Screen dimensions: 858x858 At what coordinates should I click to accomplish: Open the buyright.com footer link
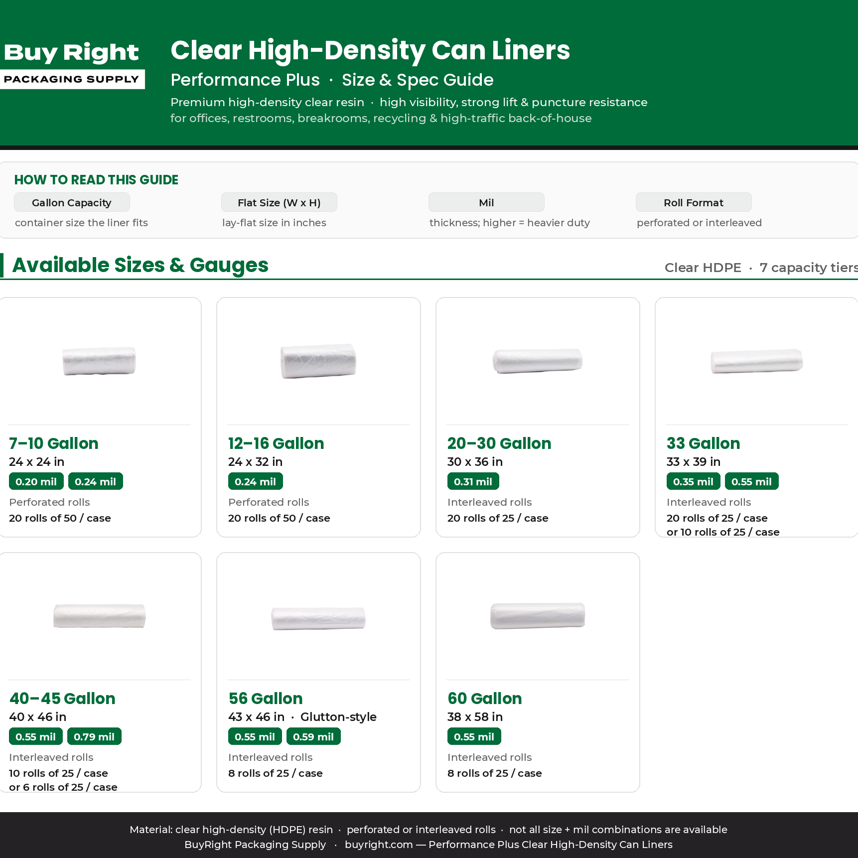[x=379, y=845]
